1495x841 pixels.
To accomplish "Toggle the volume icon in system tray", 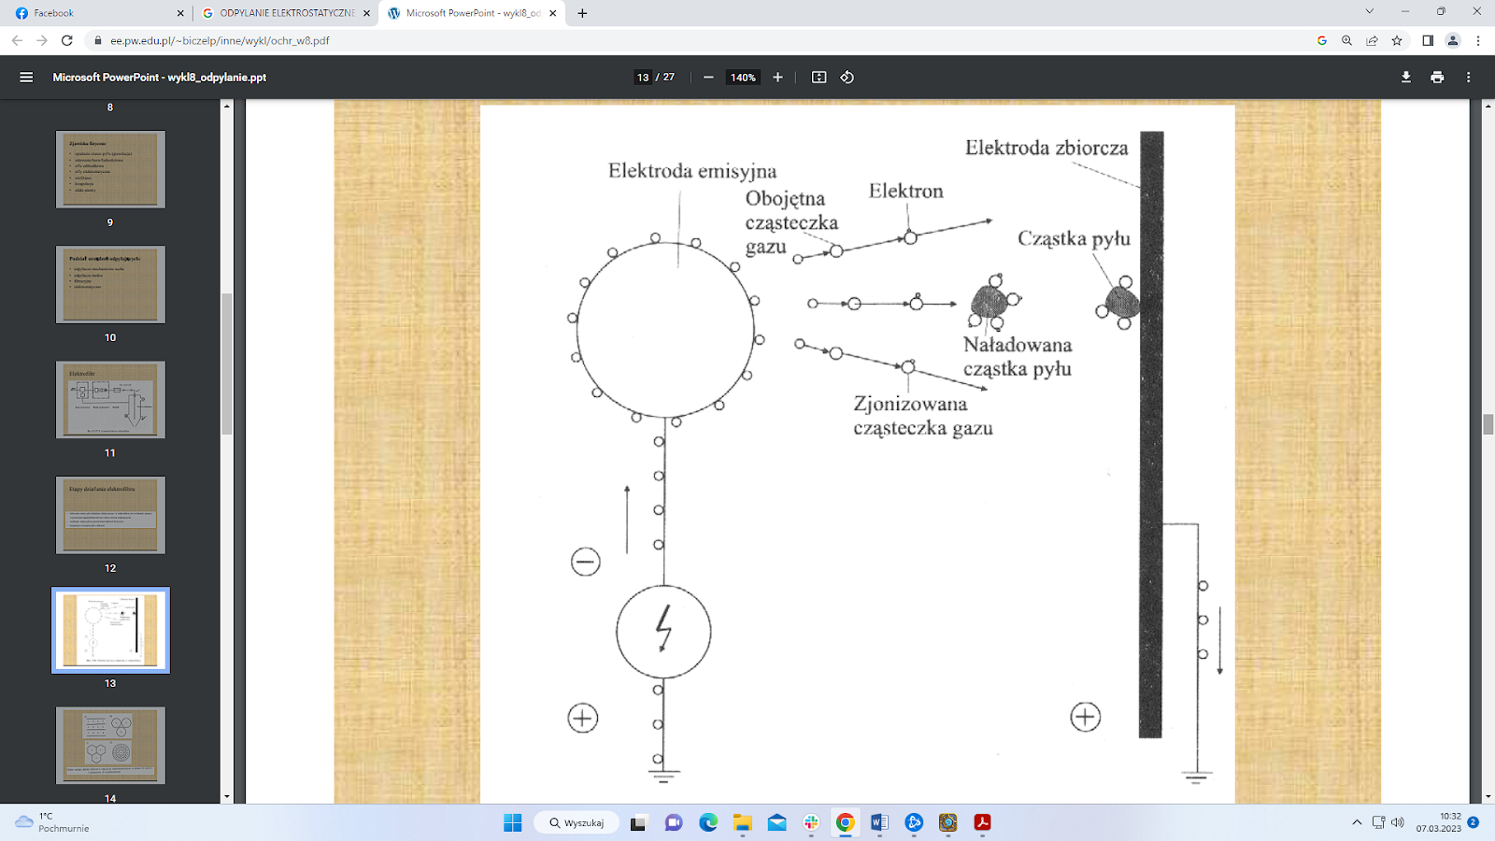I will point(1398,822).
